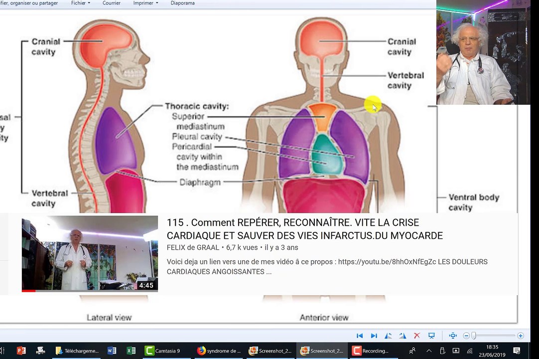This screenshot has width=539, height=359.
Task: Show hidden system tray icons
Action: tap(428, 351)
